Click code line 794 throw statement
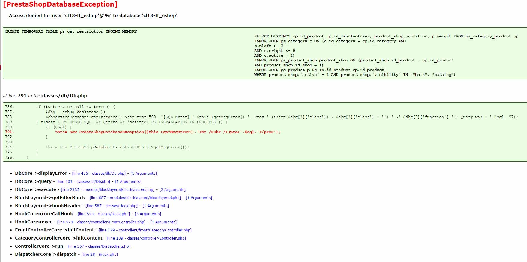Image resolution: width=527 pixels, height=262 pixels. tap(117, 147)
